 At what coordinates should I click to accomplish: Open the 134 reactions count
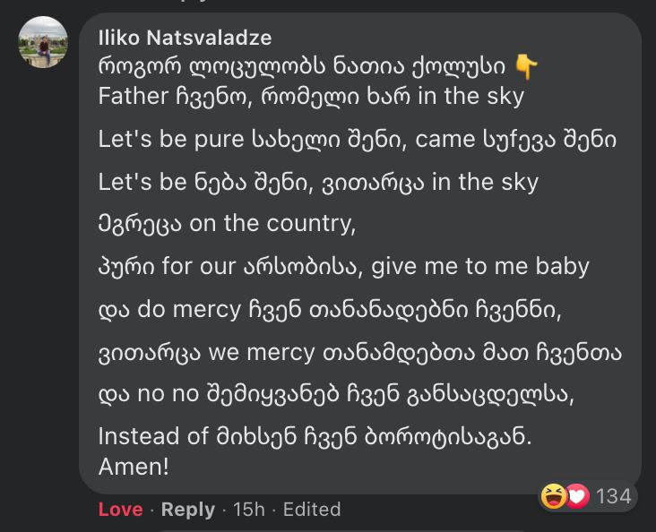tap(613, 496)
